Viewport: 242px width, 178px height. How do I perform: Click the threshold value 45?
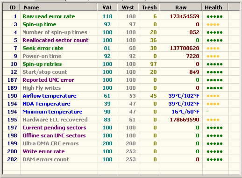153,96
